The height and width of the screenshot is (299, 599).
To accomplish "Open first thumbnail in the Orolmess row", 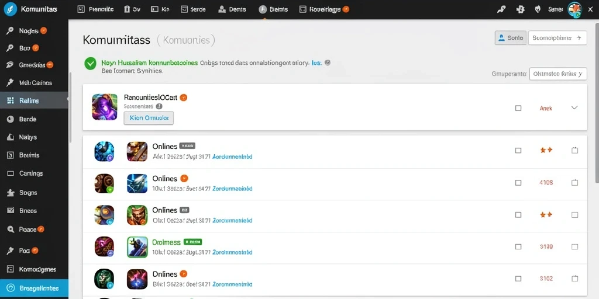I will coord(104,246).
